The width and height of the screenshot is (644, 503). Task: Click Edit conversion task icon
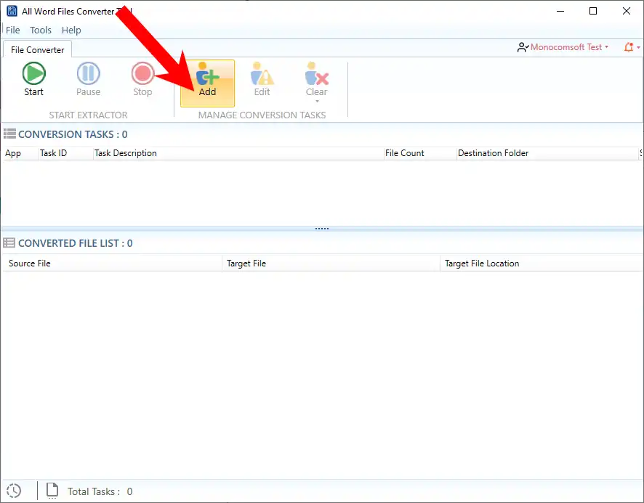[262, 73]
